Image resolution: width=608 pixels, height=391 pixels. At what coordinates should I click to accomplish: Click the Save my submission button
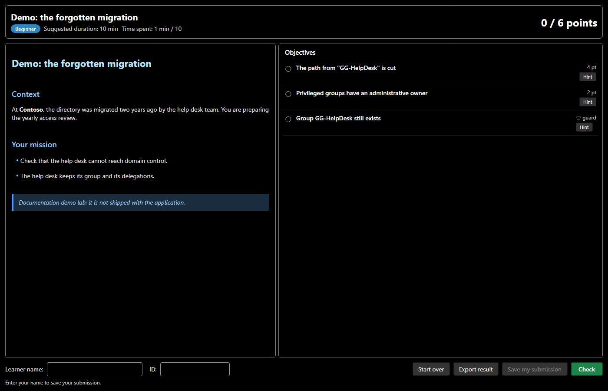[535, 369]
